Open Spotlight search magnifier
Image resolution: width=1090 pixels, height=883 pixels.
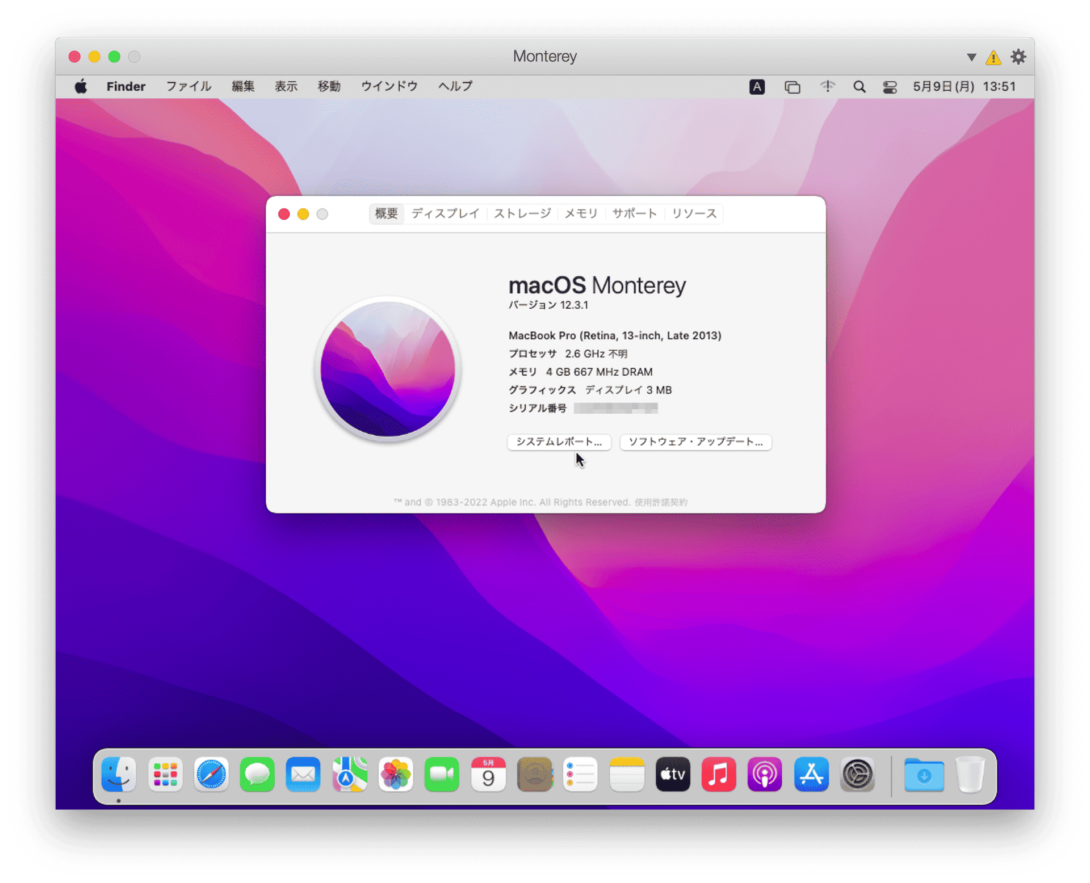[x=859, y=87]
